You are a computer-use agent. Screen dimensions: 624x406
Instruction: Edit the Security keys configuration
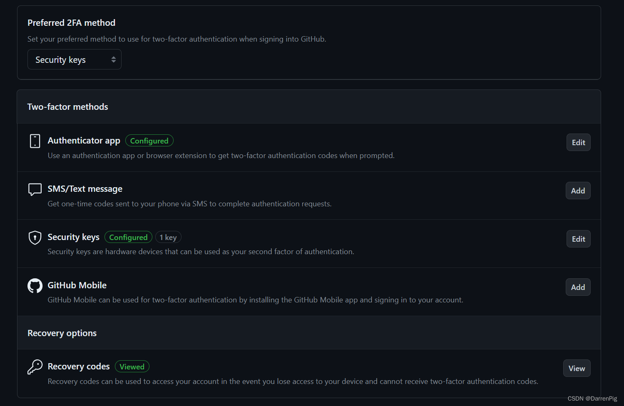(x=578, y=239)
